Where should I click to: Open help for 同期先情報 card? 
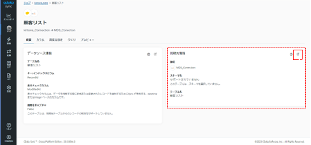coord(291,54)
